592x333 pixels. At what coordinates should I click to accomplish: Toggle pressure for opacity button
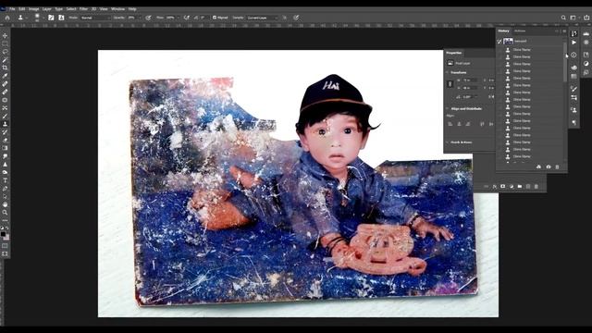coord(148,18)
